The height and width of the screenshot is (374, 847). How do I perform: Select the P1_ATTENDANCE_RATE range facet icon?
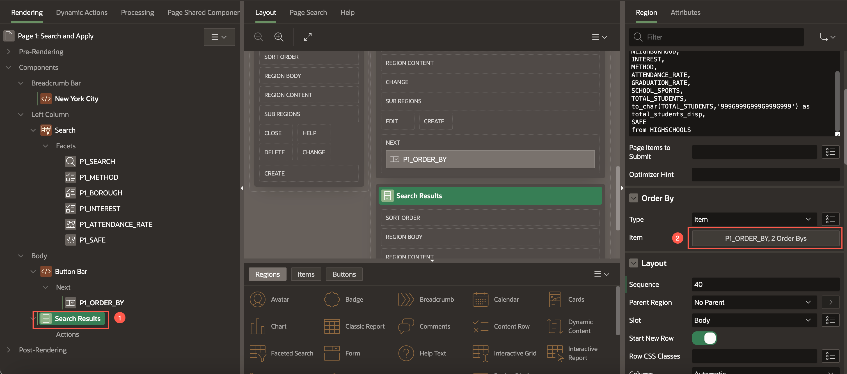coord(70,224)
